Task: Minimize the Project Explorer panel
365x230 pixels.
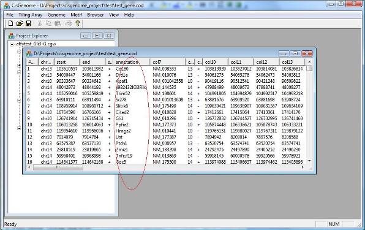Action: coord(86,36)
